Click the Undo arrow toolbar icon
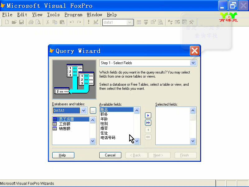 click(x=72, y=22)
